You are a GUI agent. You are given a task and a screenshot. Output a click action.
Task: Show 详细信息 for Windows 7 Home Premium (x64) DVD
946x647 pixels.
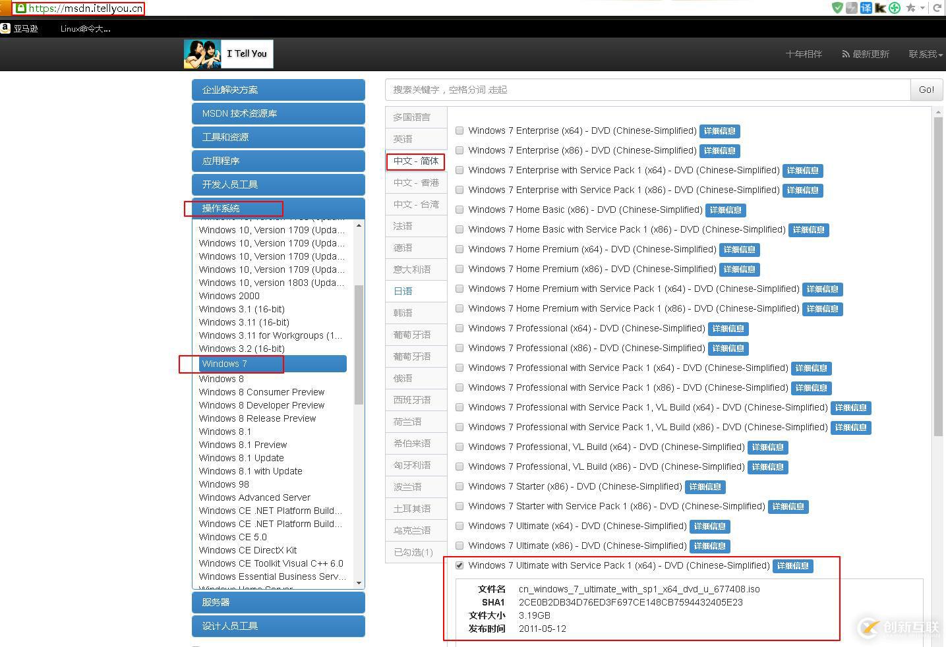[x=740, y=250]
